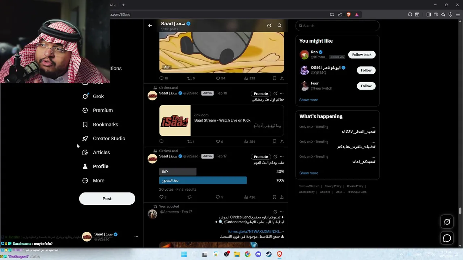Screen dimensions: 463x260
Task: Expand footer More options
Action: (x=340, y=192)
